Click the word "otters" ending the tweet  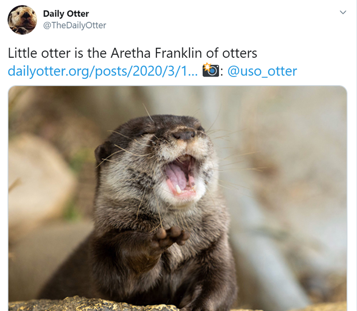click(240, 53)
